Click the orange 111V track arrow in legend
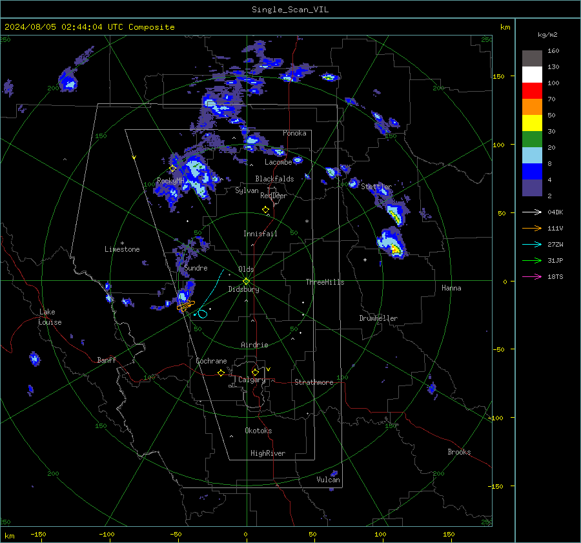This screenshot has height=543, width=581. [532, 229]
